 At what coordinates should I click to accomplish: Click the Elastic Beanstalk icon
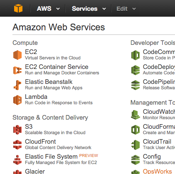pos(17,85)
